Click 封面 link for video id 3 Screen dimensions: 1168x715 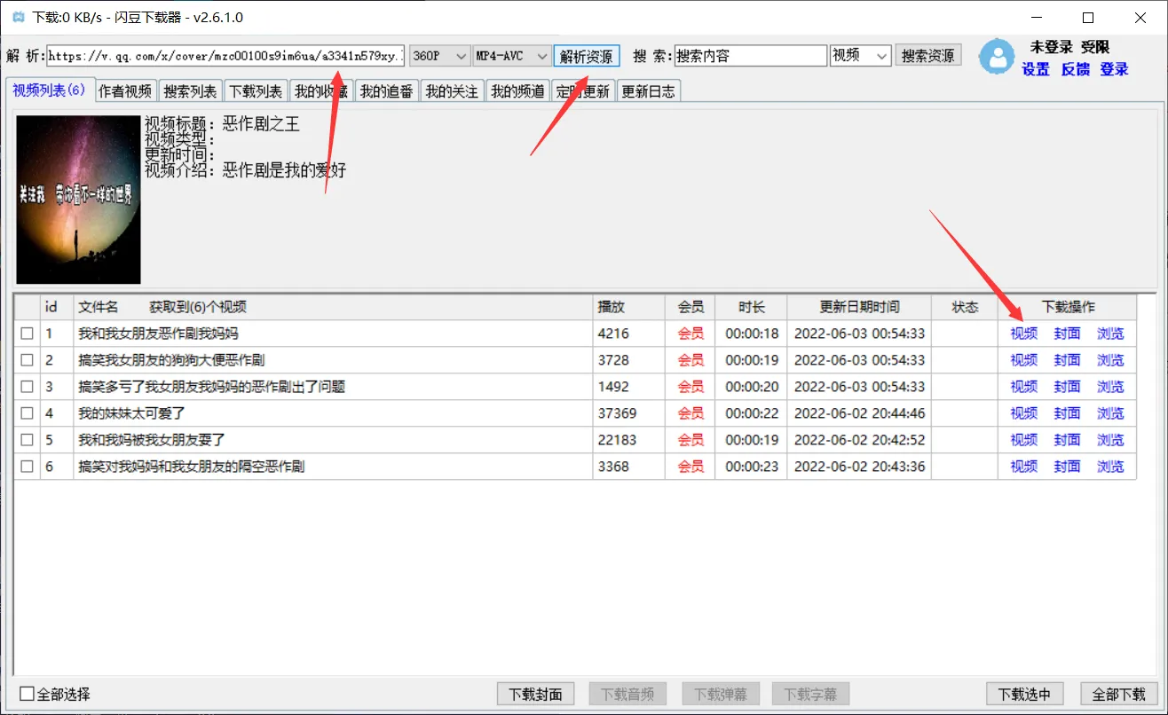(1067, 387)
